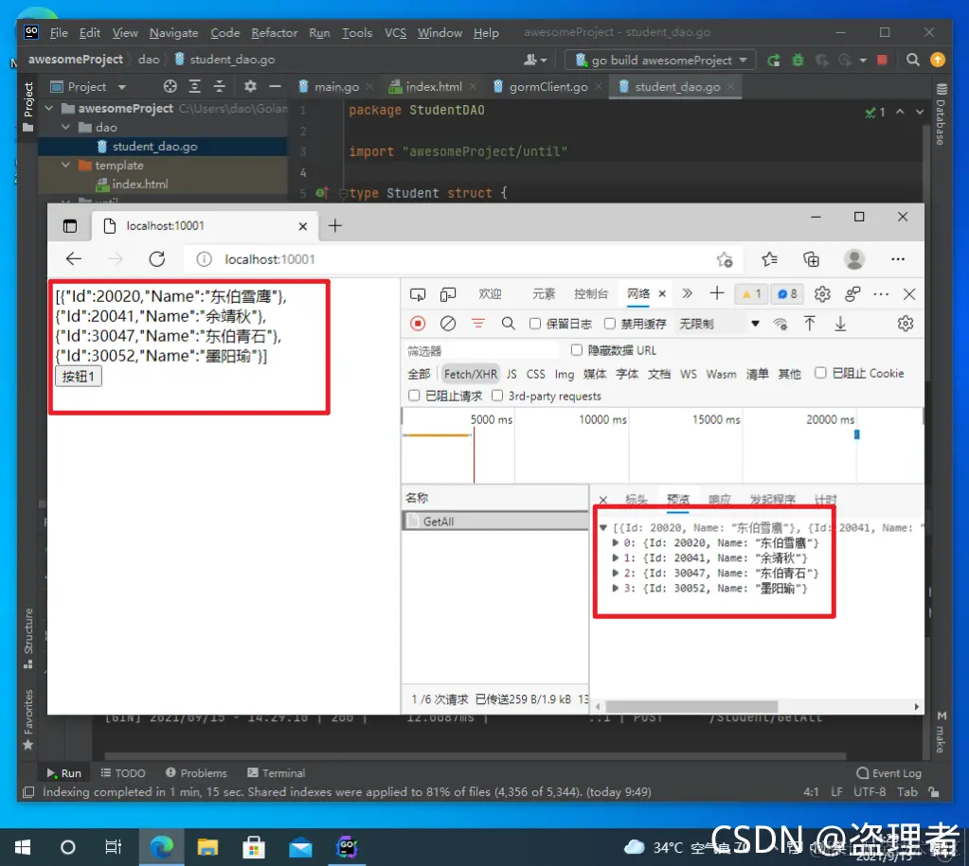Viewport: 969px width, 866px height.
Task: Click the GoLand rerun build icon
Action: 774,60
